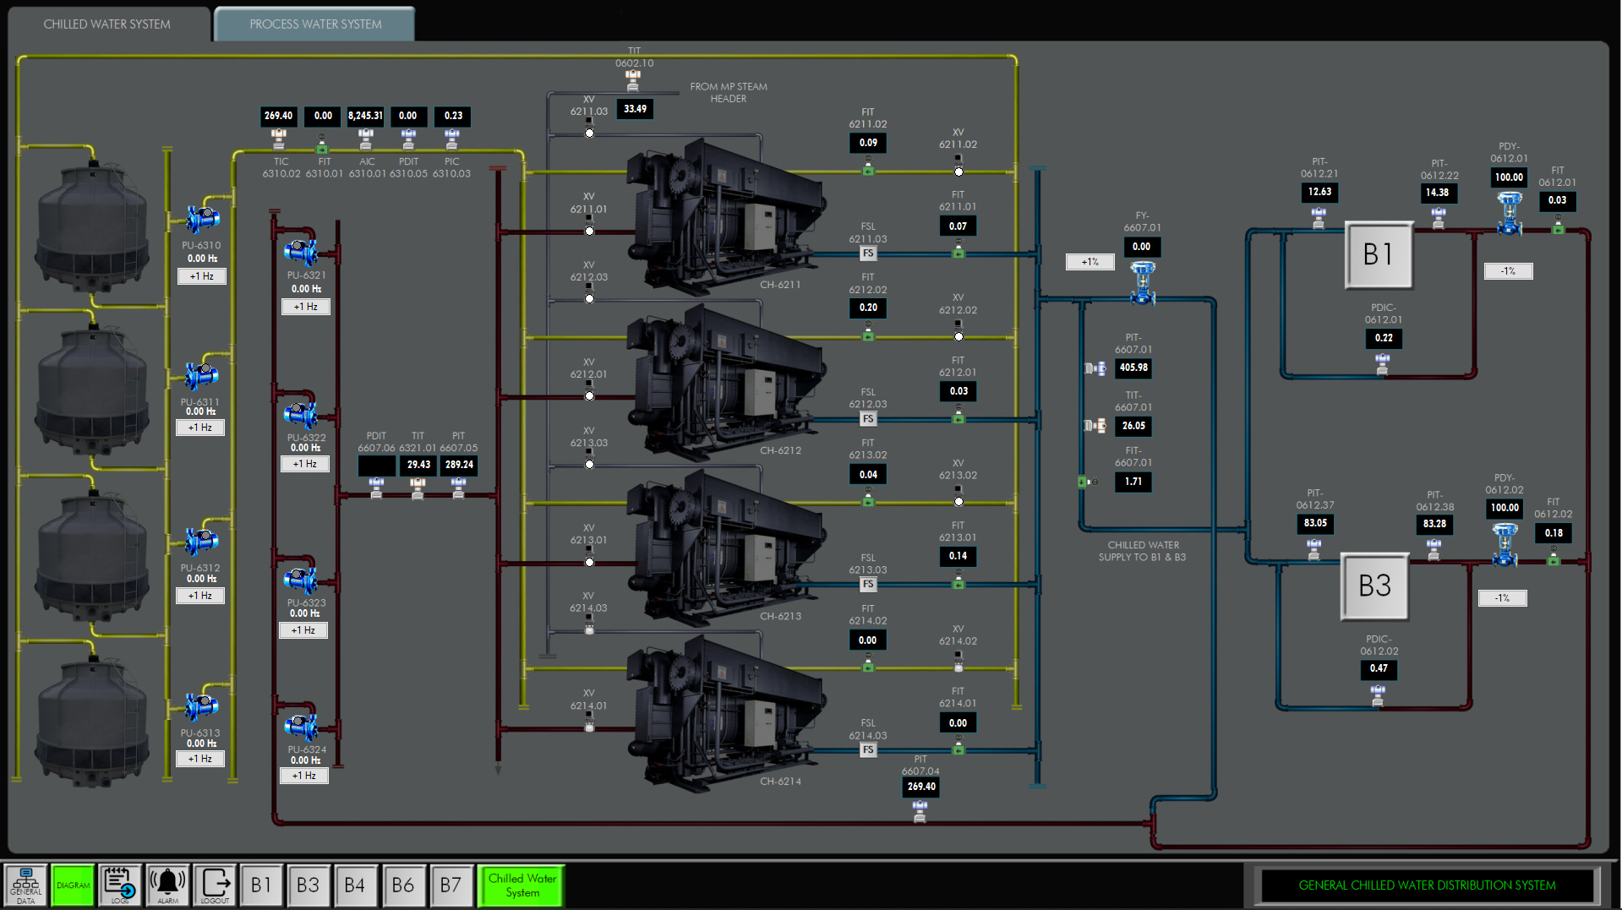Select the CHILLED WATER SYSTEM tab
Image resolution: width=1622 pixels, height=910 pixels.
[x=107, y=23]
